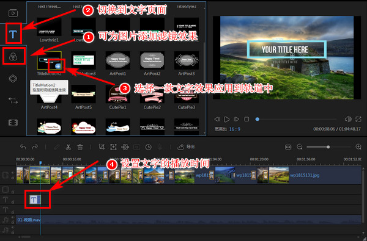Stop the preview playback
This screenshot has width=367, height=241.
(x=247, y=120)
